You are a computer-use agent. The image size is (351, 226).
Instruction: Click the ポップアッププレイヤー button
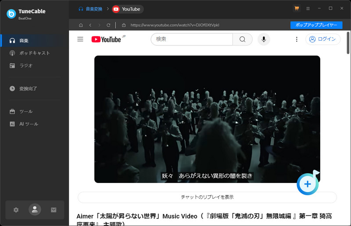(x=316, y=25)
